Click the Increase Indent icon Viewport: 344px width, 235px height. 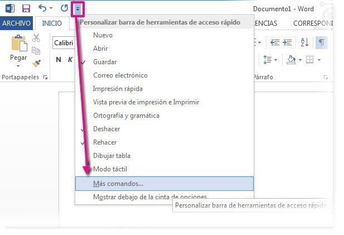(288, 42)
